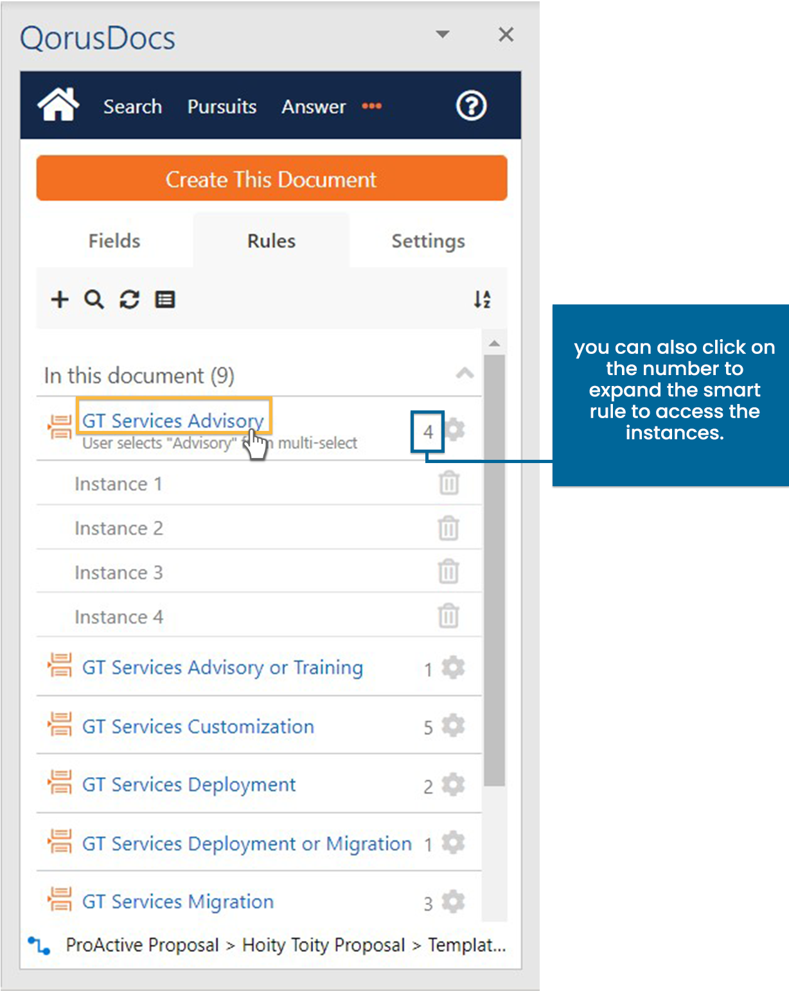The width and height of the screenshot is (789, 991).
Task: Open gear for GT Services Deployment or Migration
Action: 454,843
